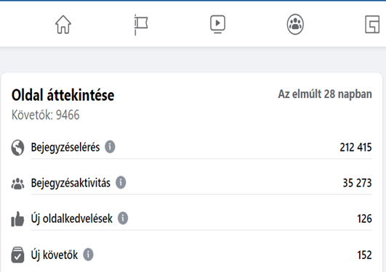The image size is (386, 272).
Task: Click the thumbs-up icon for new likes
Action: point(17,218)
